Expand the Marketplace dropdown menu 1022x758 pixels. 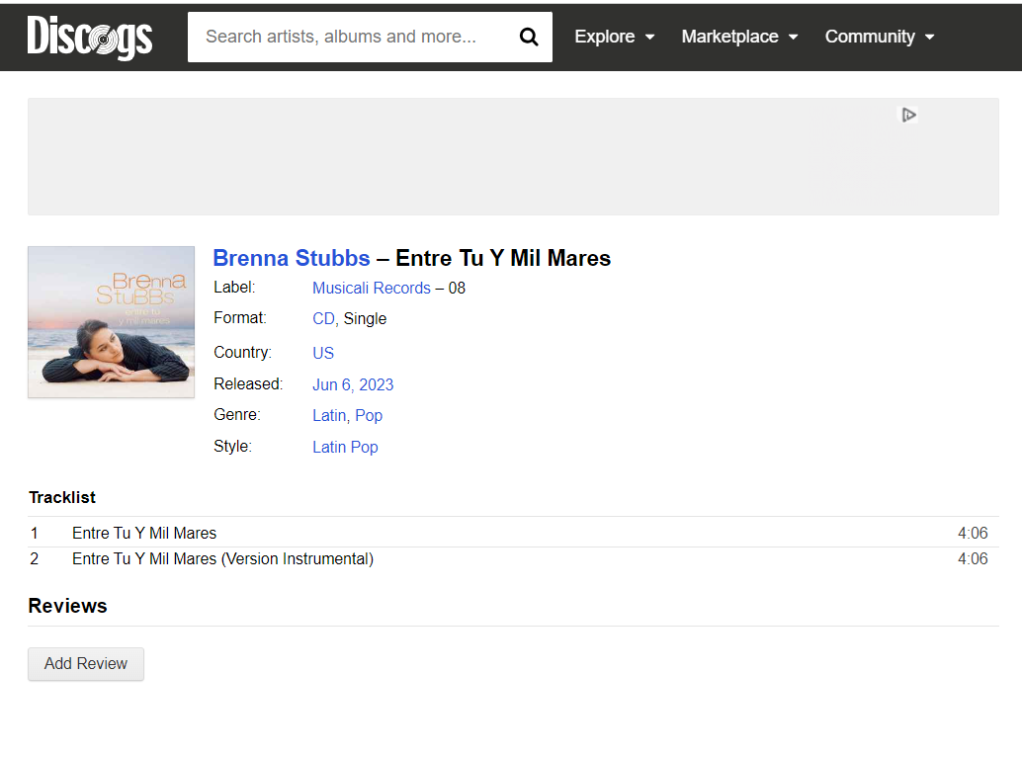[739, 37]
